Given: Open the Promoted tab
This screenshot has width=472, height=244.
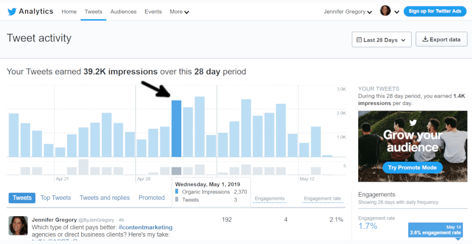Looking at the screenshot, I should tap(151, 197).
